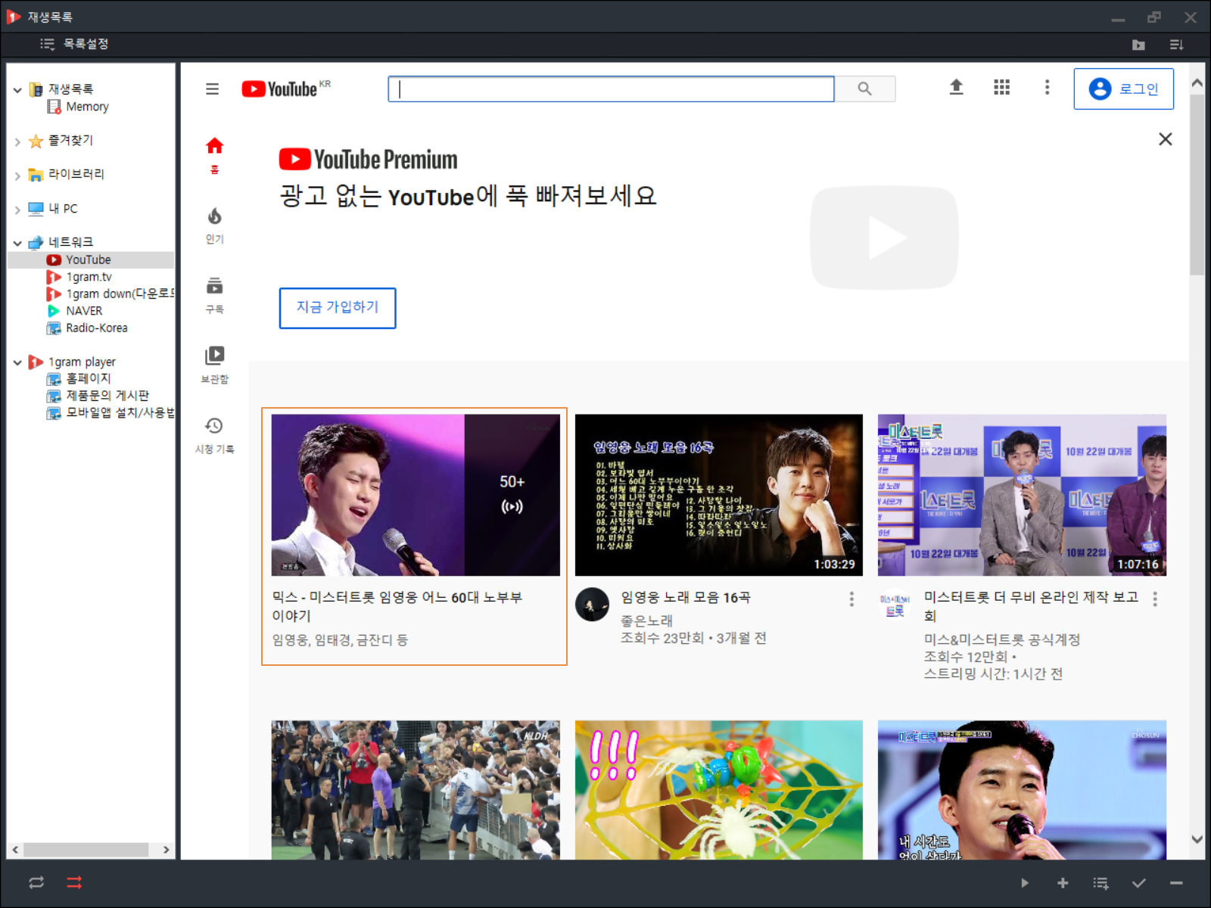The image size is (1211, 908).
Task: Click the plus add item icon
Action: 1063,883
